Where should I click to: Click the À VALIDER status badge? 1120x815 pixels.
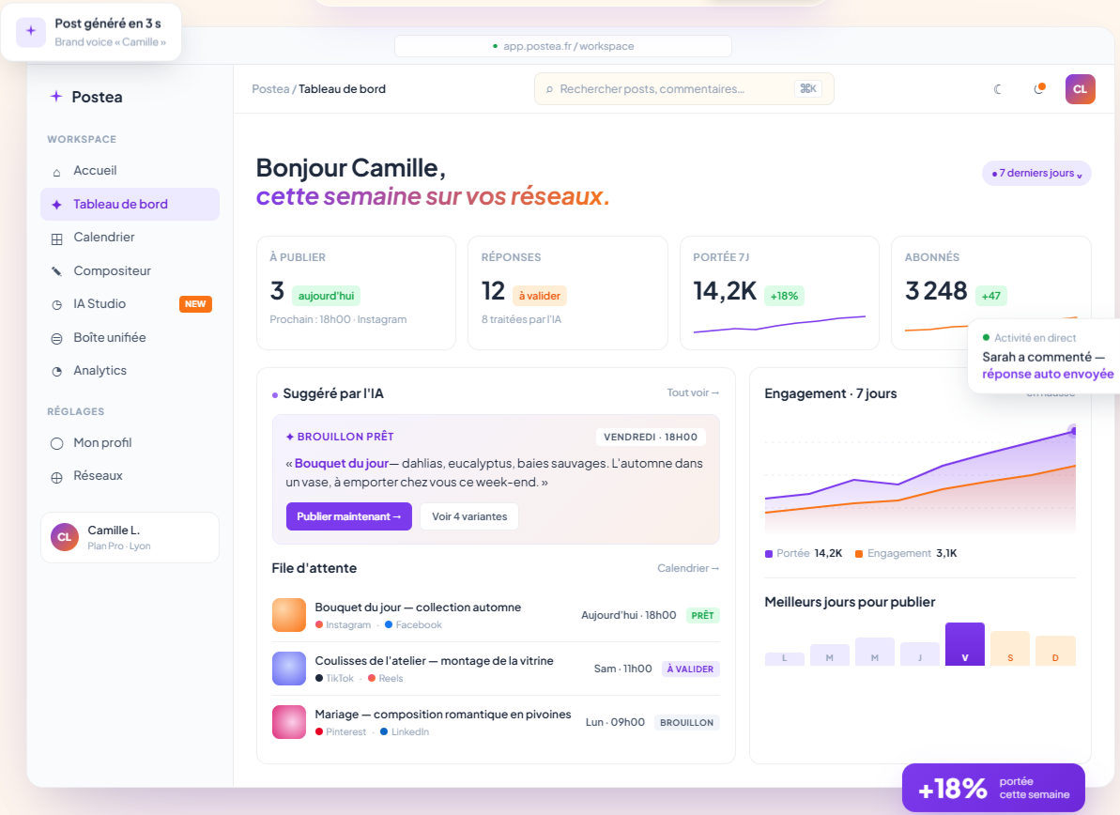(690, 669)
